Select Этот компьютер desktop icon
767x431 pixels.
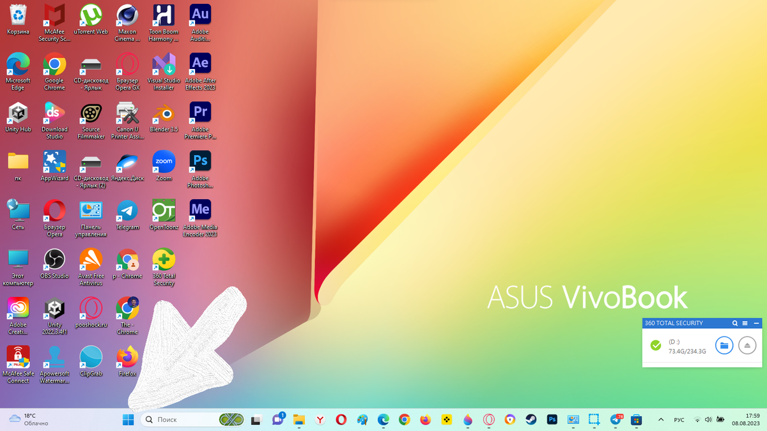point(18,267)
